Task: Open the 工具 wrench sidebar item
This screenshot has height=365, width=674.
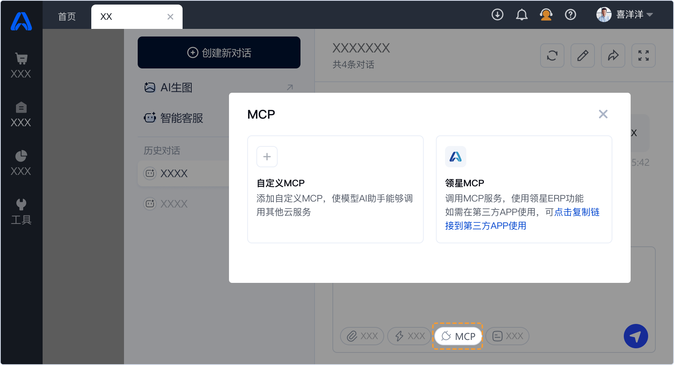Action: click(21, 211)
